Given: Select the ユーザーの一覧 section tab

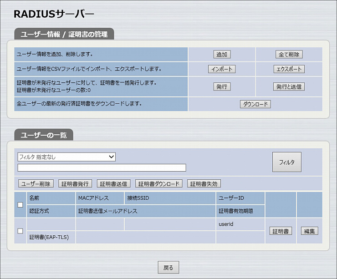Looking at the screenshot, I should click(44, 135).
